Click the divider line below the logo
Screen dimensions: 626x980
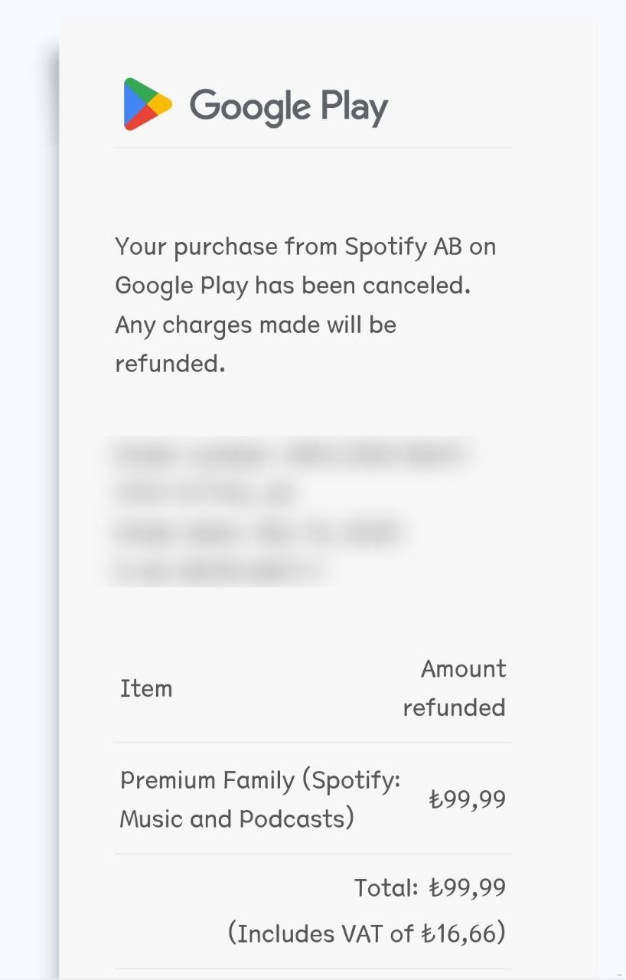tap(312, 147)
